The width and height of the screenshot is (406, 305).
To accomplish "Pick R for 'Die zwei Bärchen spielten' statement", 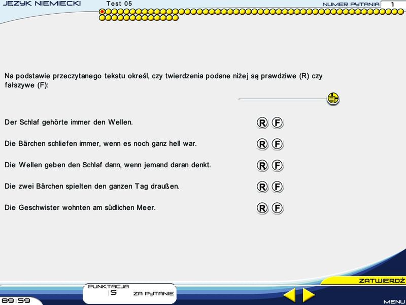I will 262,187.
